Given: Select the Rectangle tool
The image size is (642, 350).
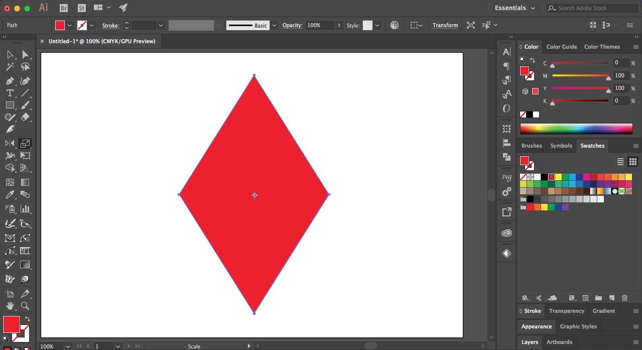Looking at the screenshot, I should [10, 105].
